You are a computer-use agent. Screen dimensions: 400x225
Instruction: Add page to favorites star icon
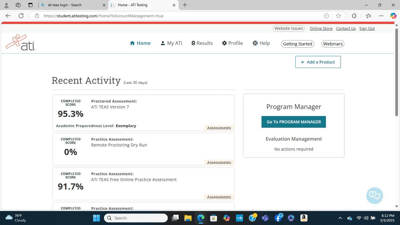coord(339,16)
